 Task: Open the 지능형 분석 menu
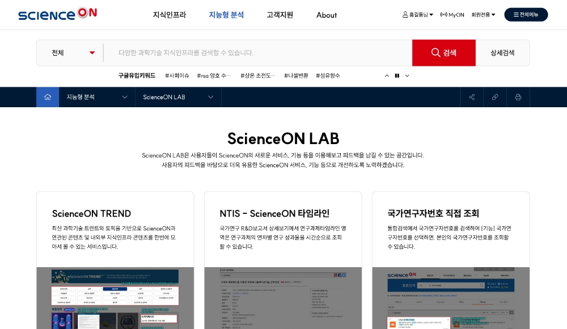point(226,15)
